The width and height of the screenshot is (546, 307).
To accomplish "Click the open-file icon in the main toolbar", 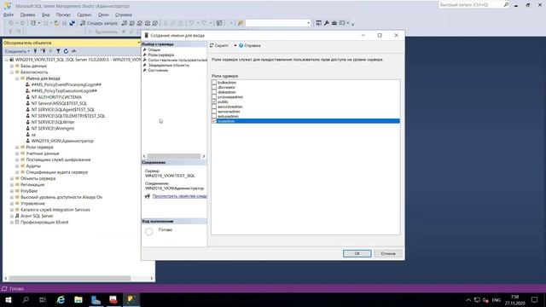I will [56, 23].
